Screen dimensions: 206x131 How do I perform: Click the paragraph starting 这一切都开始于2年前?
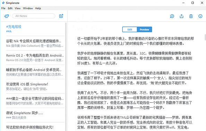tap(136, 41)
